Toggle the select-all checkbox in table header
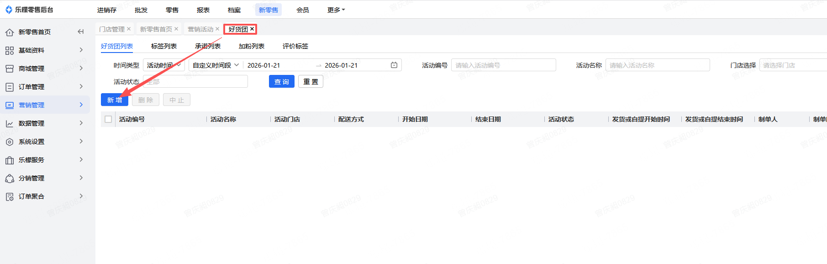Image resolution: width=827 pixels, height=264 pixels. click(108, 119)
